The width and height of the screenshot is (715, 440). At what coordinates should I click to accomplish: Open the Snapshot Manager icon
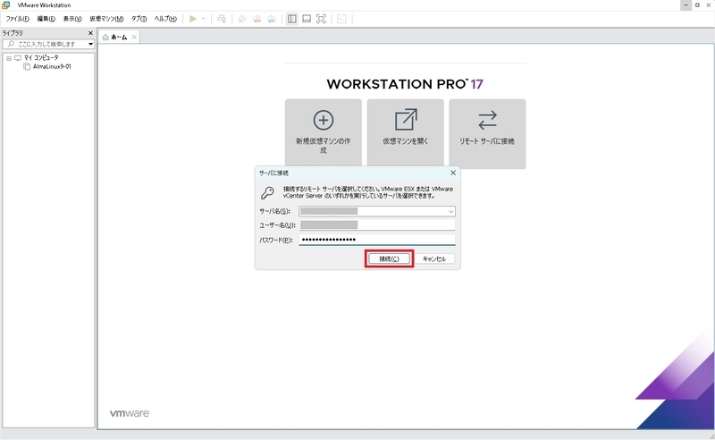tap(272, 19)
